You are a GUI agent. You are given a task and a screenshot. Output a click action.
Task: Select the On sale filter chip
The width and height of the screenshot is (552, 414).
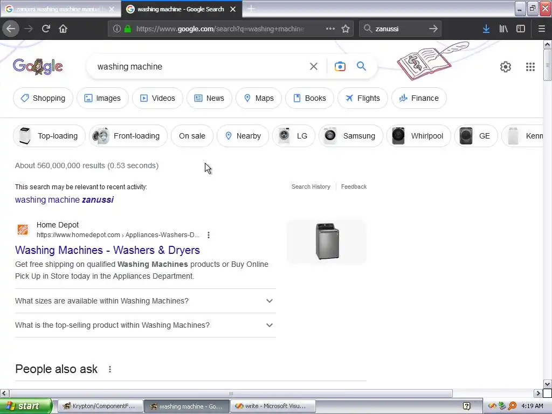(192, 136)
